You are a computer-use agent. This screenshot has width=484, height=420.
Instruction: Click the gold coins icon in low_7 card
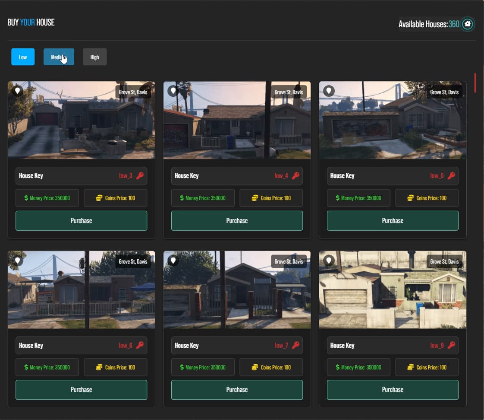tap(255, 367)
